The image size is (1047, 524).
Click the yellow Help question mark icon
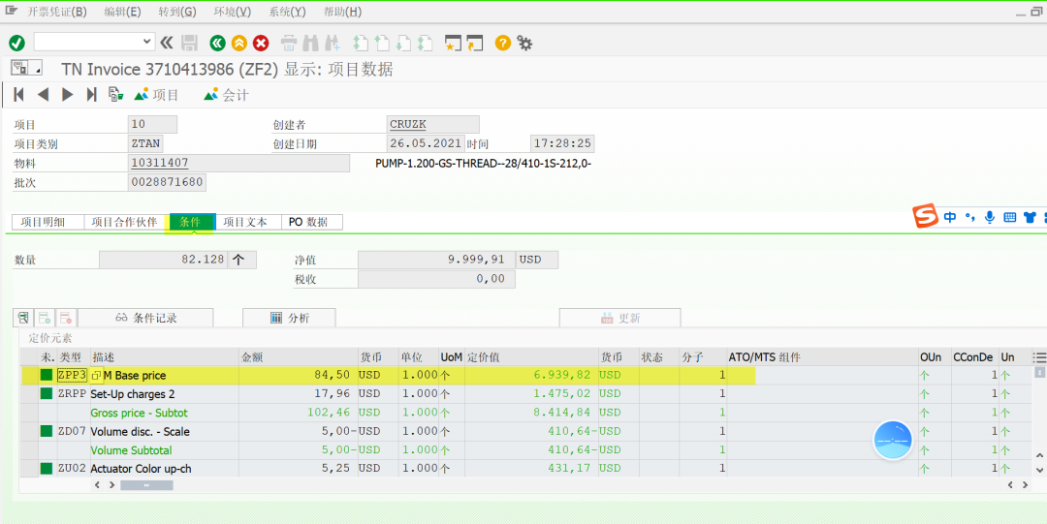503,44
